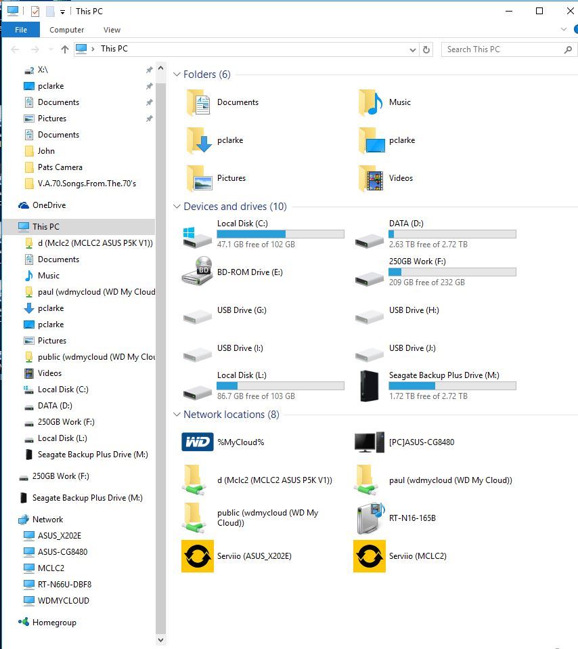Go forward to next location
The width and height of the screenshot is (578, 649).
(x=35, y=49)
